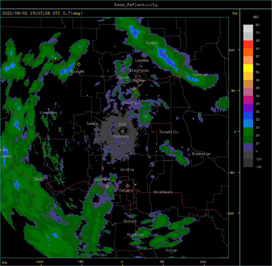Click the ThreeHills label
Image resolution: width=272 pixels, height=266 pixels.
click(169, 132)
